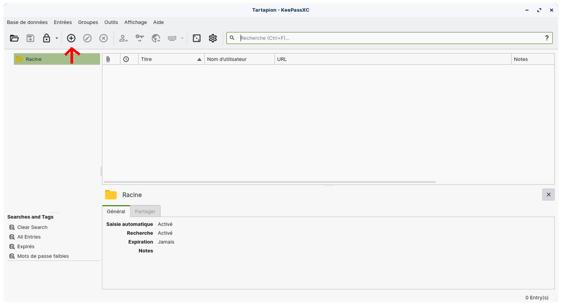Image resolution: width=562 pixels, height=306 pixels.
Task: Switch to the Général tab
Action: point(116,211)
